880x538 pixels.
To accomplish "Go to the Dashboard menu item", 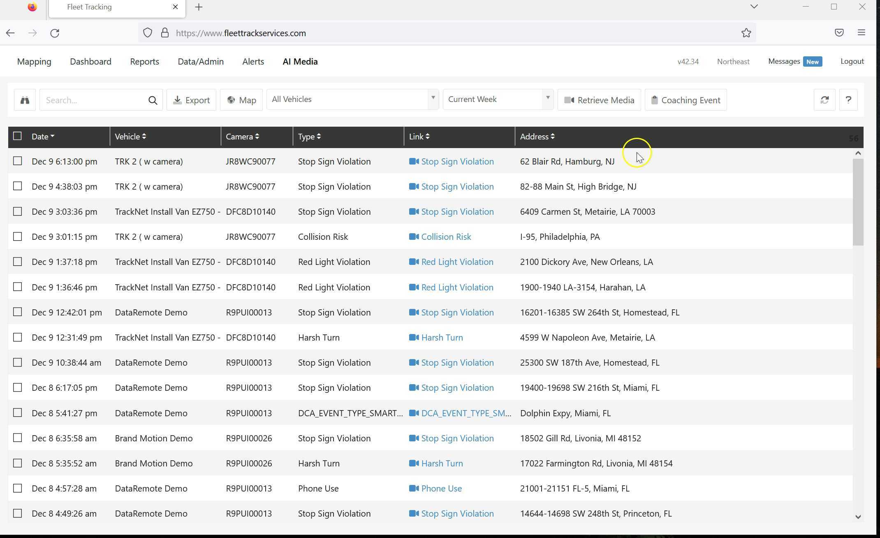I will [x=90, y=62].
